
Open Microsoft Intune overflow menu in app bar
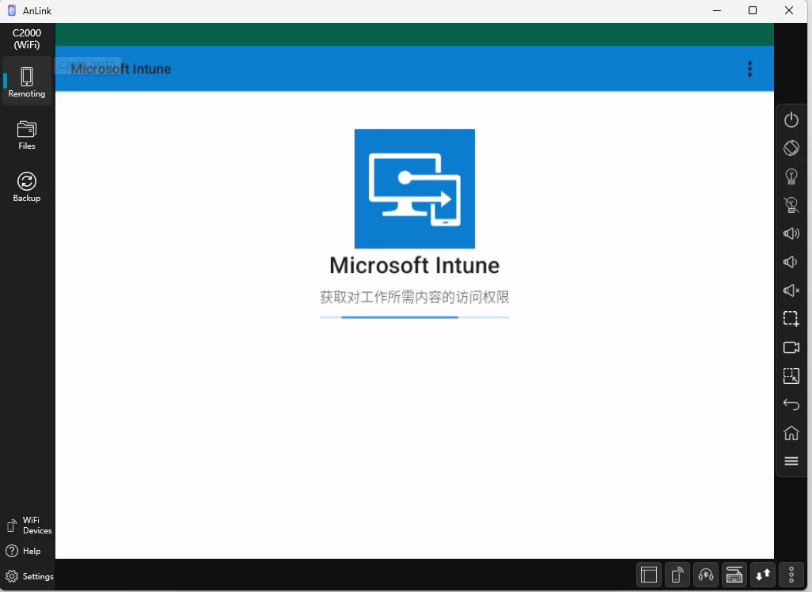(749, 69)
